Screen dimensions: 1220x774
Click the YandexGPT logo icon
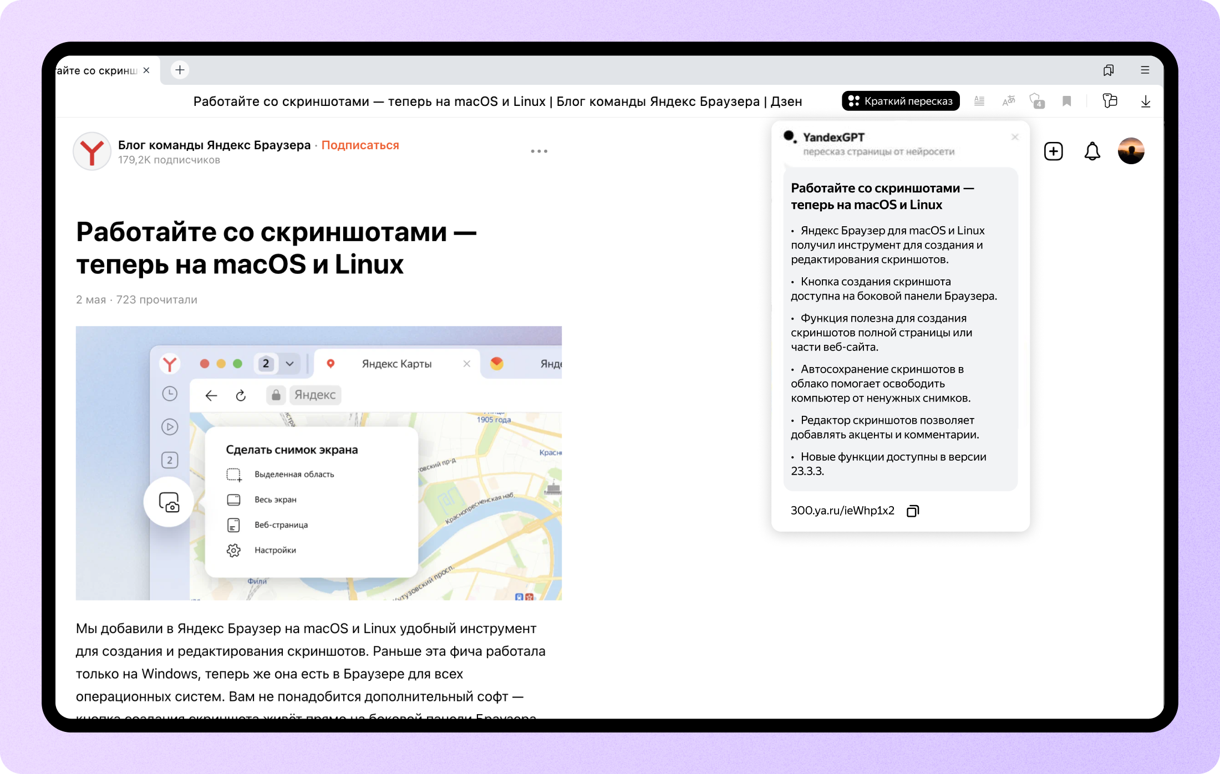[790, 136]
